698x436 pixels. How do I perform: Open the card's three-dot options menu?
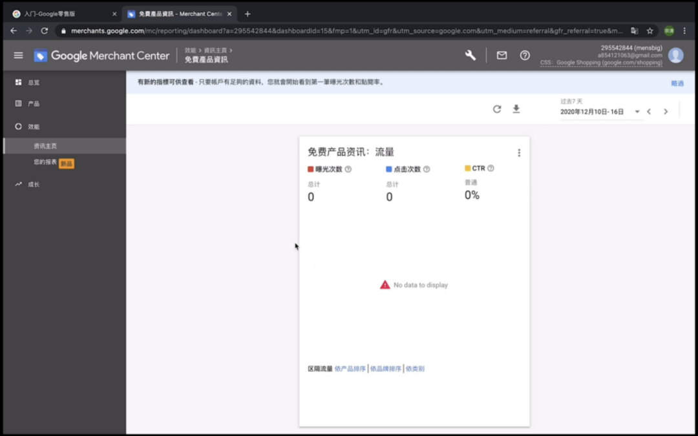519,152
